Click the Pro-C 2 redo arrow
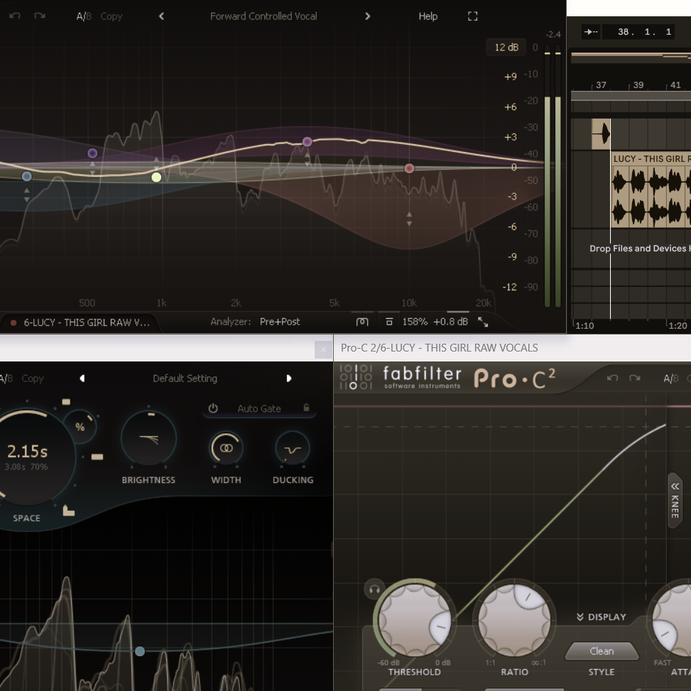The image size is (691, 691). [x=635, y=378]
